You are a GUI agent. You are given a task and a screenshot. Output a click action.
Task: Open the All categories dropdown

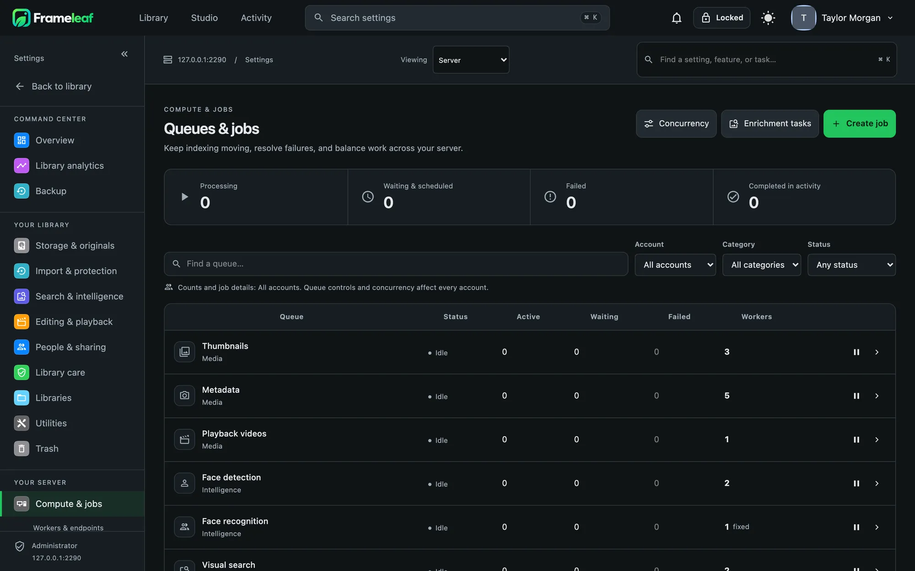762,265
